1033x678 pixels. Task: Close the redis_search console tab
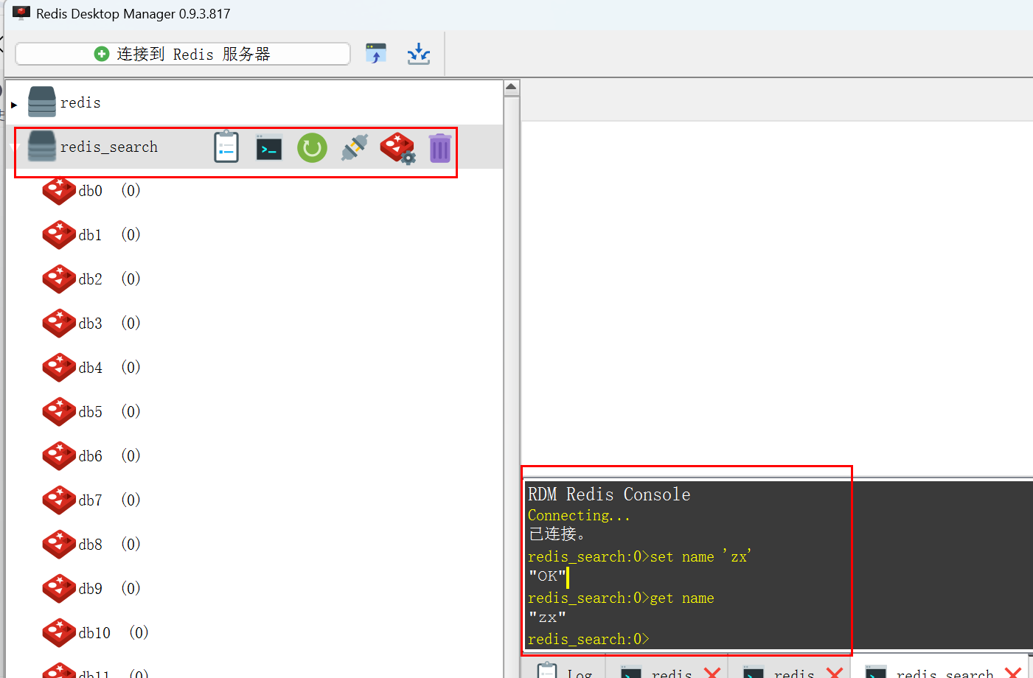click(1013, 673)
